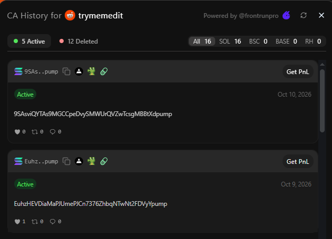
Task: Copy the 9SAs..pump contract address
Action: [x=66, y=71]
